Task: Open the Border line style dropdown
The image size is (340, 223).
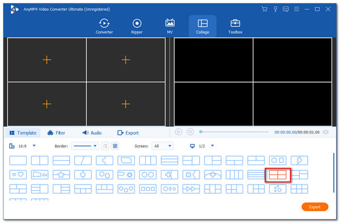Action: point(85,146)
